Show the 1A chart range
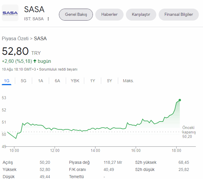This screenshot has height=179, width=203. click(40, 81)
